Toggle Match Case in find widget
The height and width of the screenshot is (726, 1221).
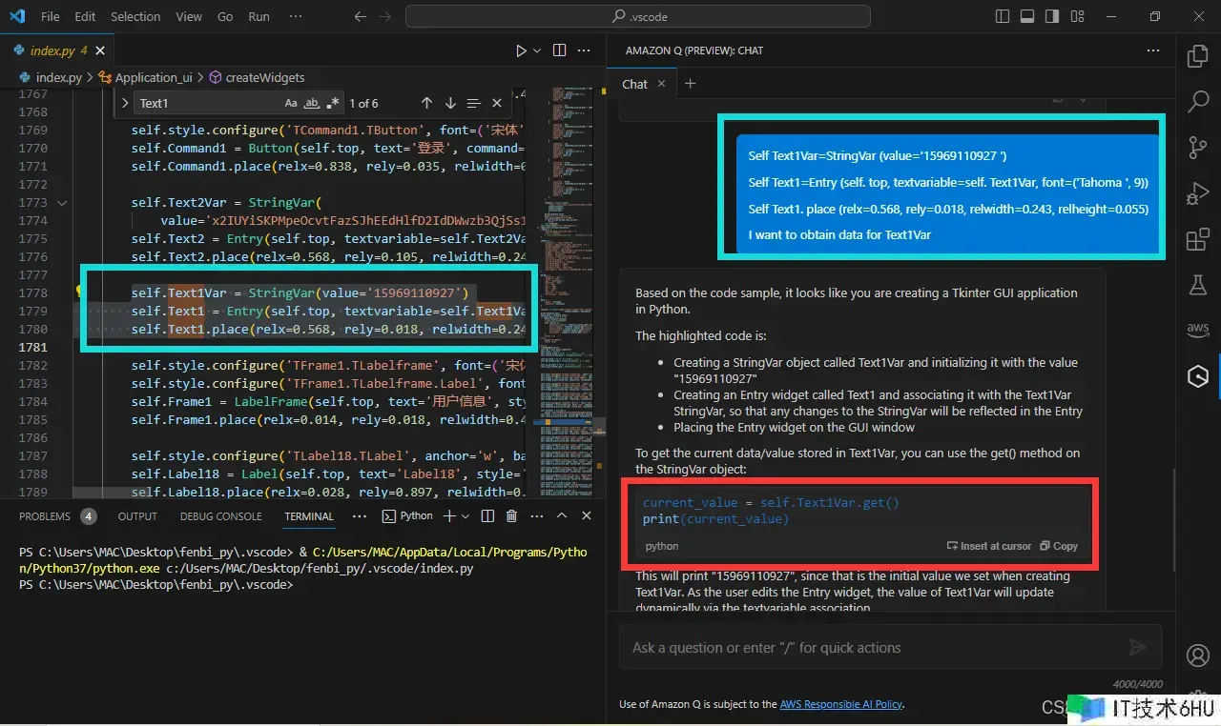(291, 103)
